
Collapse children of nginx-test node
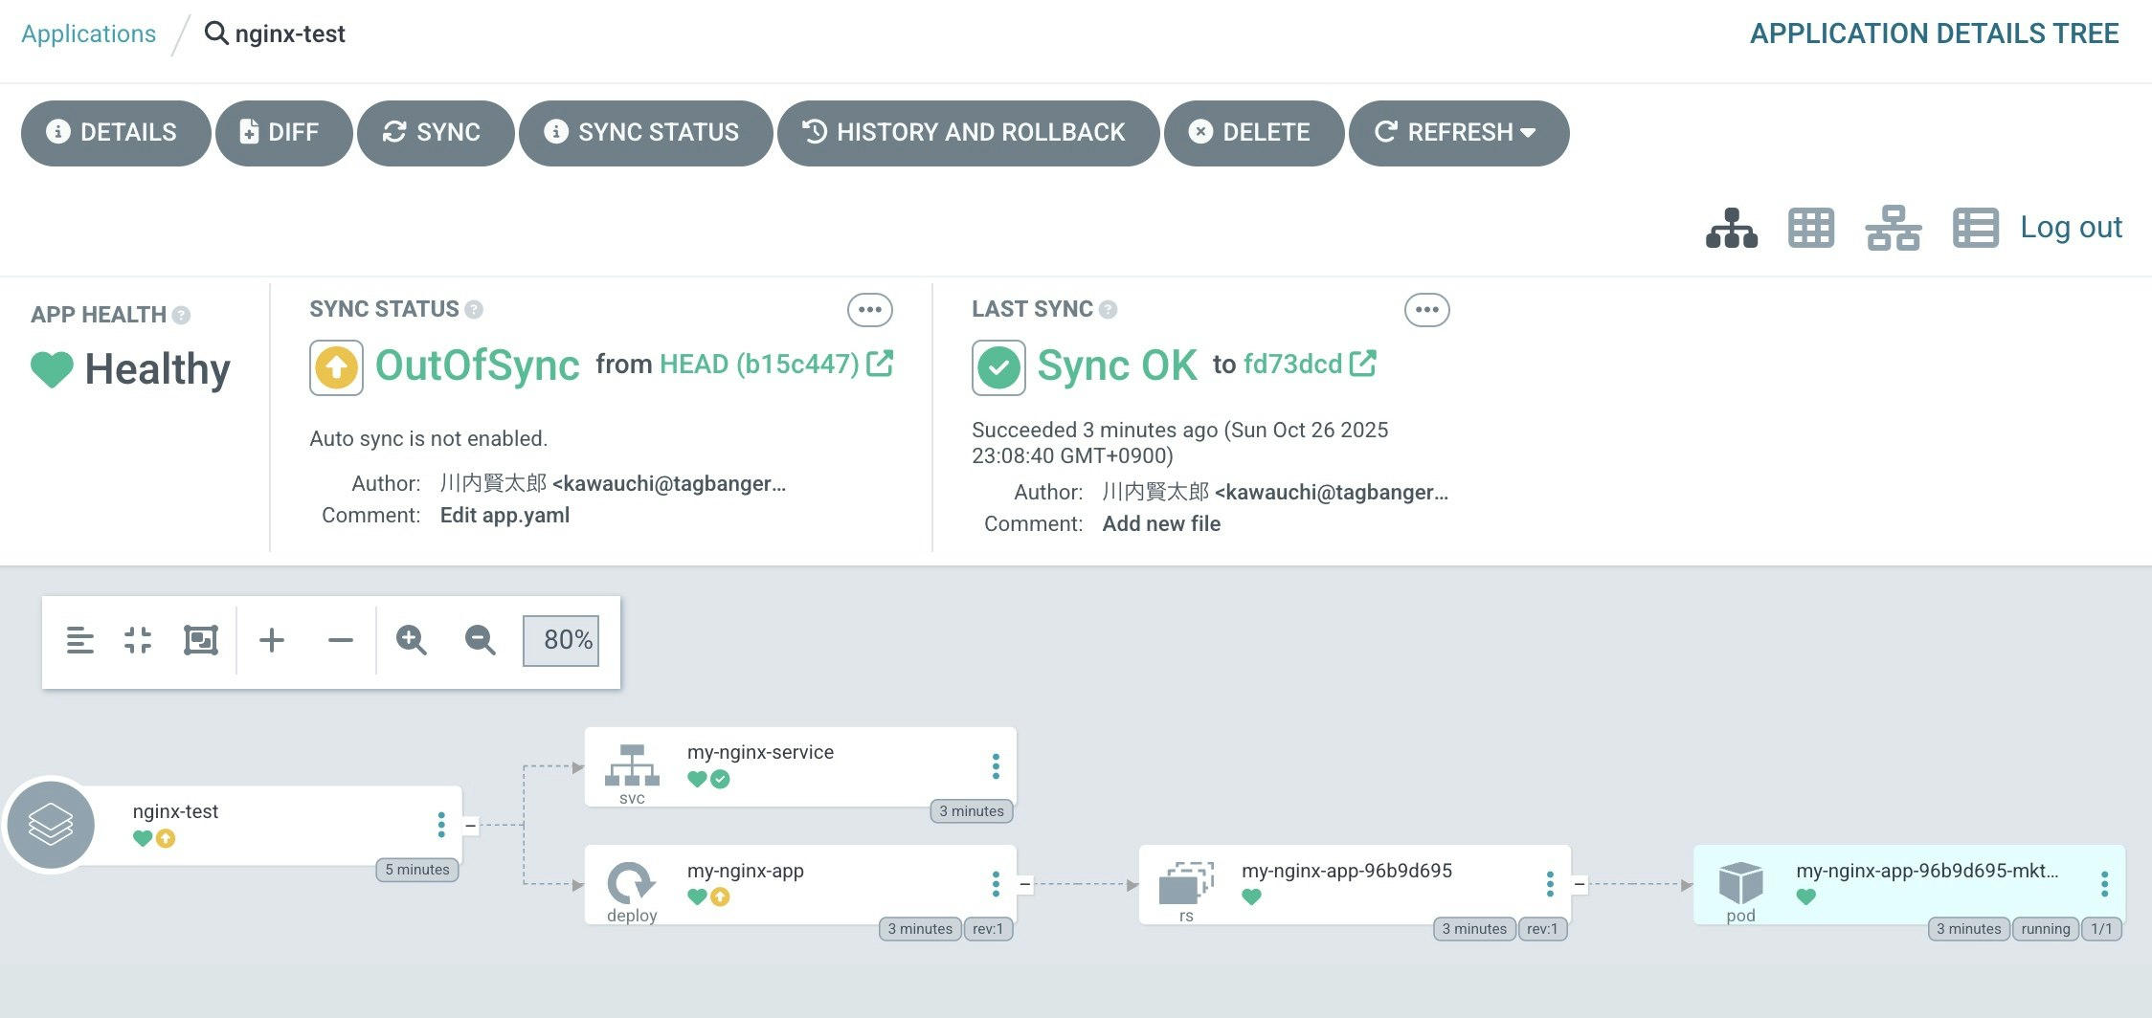pos(470,825)
